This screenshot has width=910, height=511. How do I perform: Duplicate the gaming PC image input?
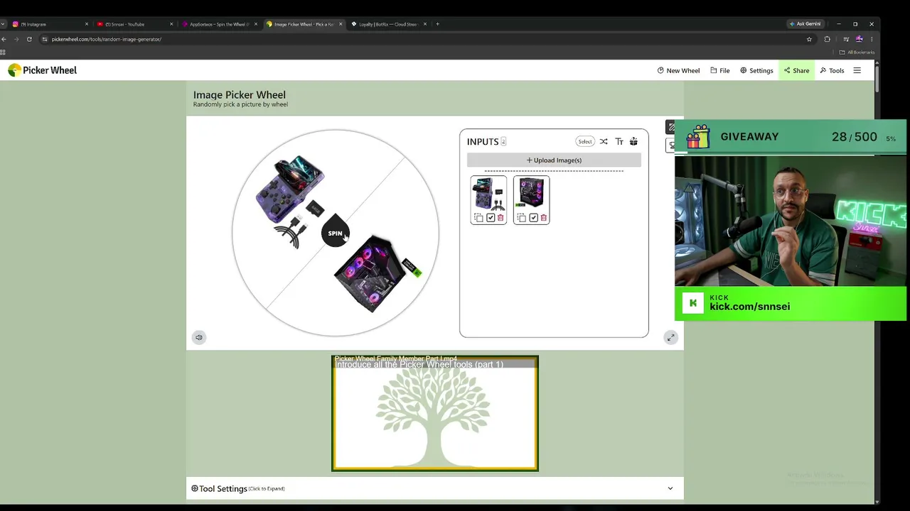tap(522, 218)
